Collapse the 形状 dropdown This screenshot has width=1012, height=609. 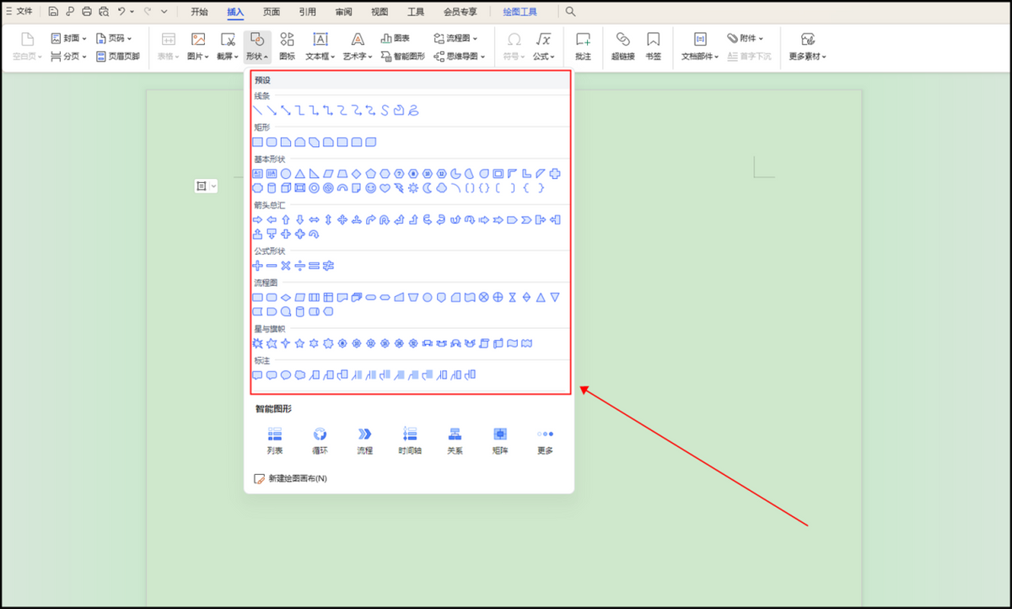257,46
